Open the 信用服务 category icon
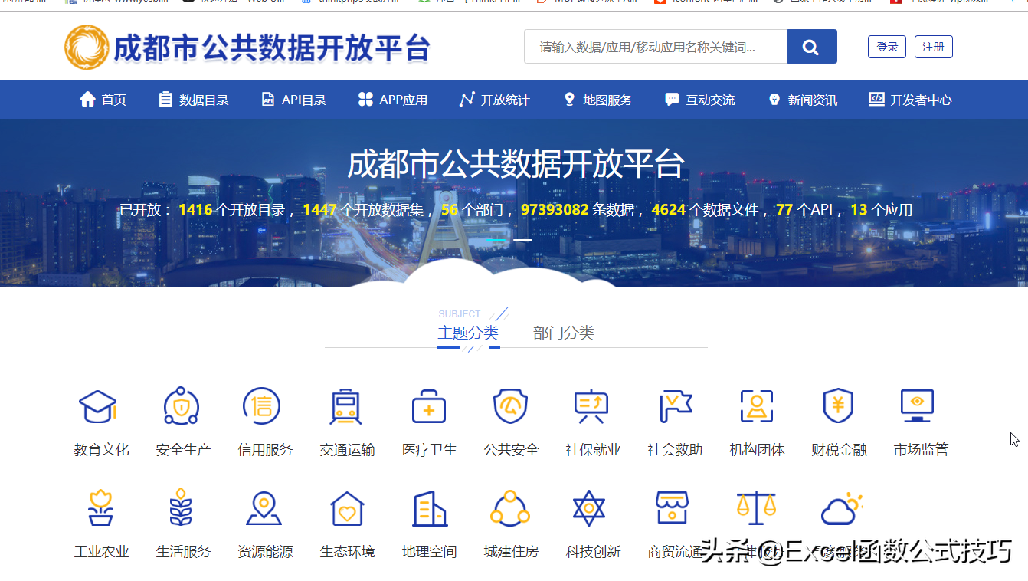The height and width of the screenshot is (581, 1028). (262, 406)
